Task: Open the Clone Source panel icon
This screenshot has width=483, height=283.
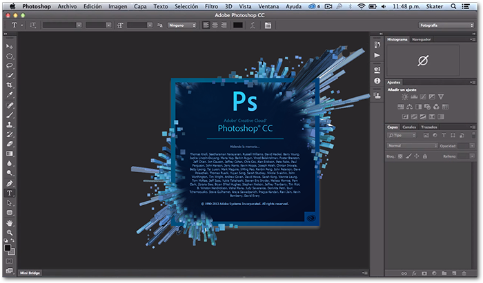Action: pyautogui.click(x=377, y=95)
